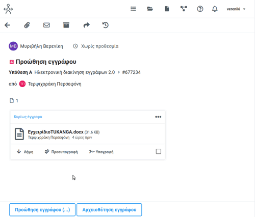Expand the vereniki user dropdown

(x=236, y=9)
